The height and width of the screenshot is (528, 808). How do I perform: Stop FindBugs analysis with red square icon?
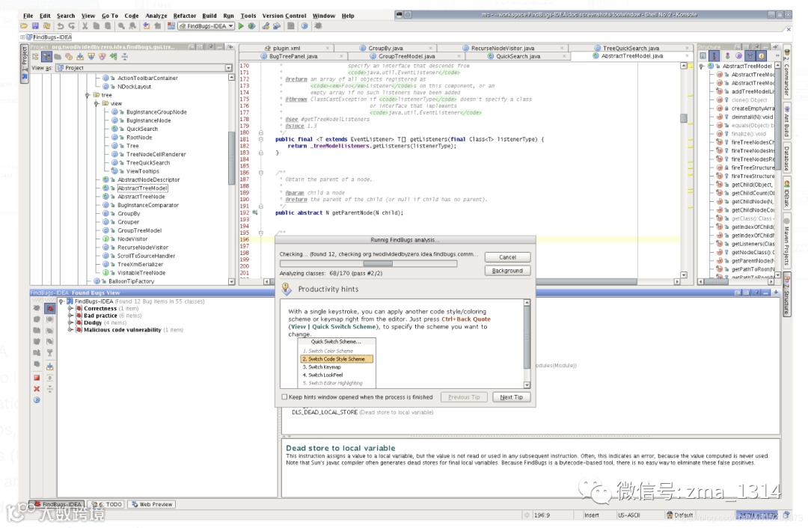click(x=37, y=378)
